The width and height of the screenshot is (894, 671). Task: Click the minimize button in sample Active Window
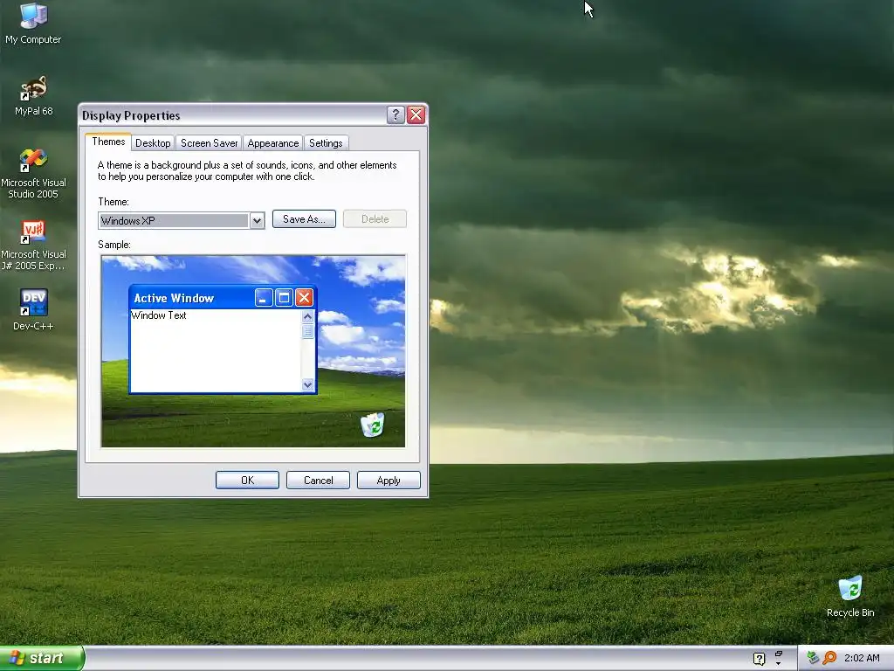pos(264,297)
